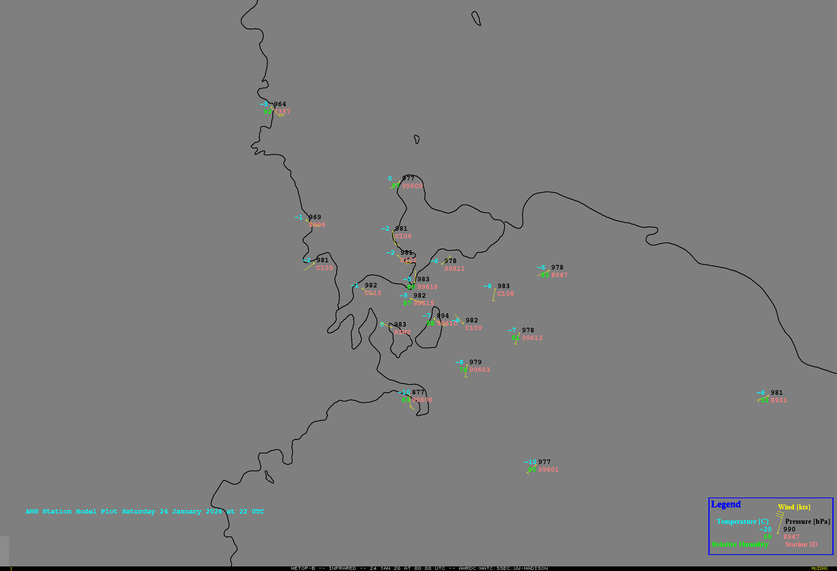Click the McIDAS label in bottom corner
The height and width of the screenshot is (571, 837).
[x=819, y=568]
